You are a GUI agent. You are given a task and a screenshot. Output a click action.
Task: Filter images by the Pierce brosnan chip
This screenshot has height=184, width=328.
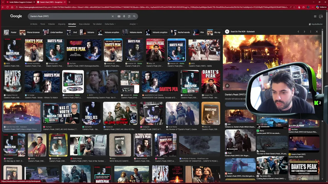tap(30, 32)
